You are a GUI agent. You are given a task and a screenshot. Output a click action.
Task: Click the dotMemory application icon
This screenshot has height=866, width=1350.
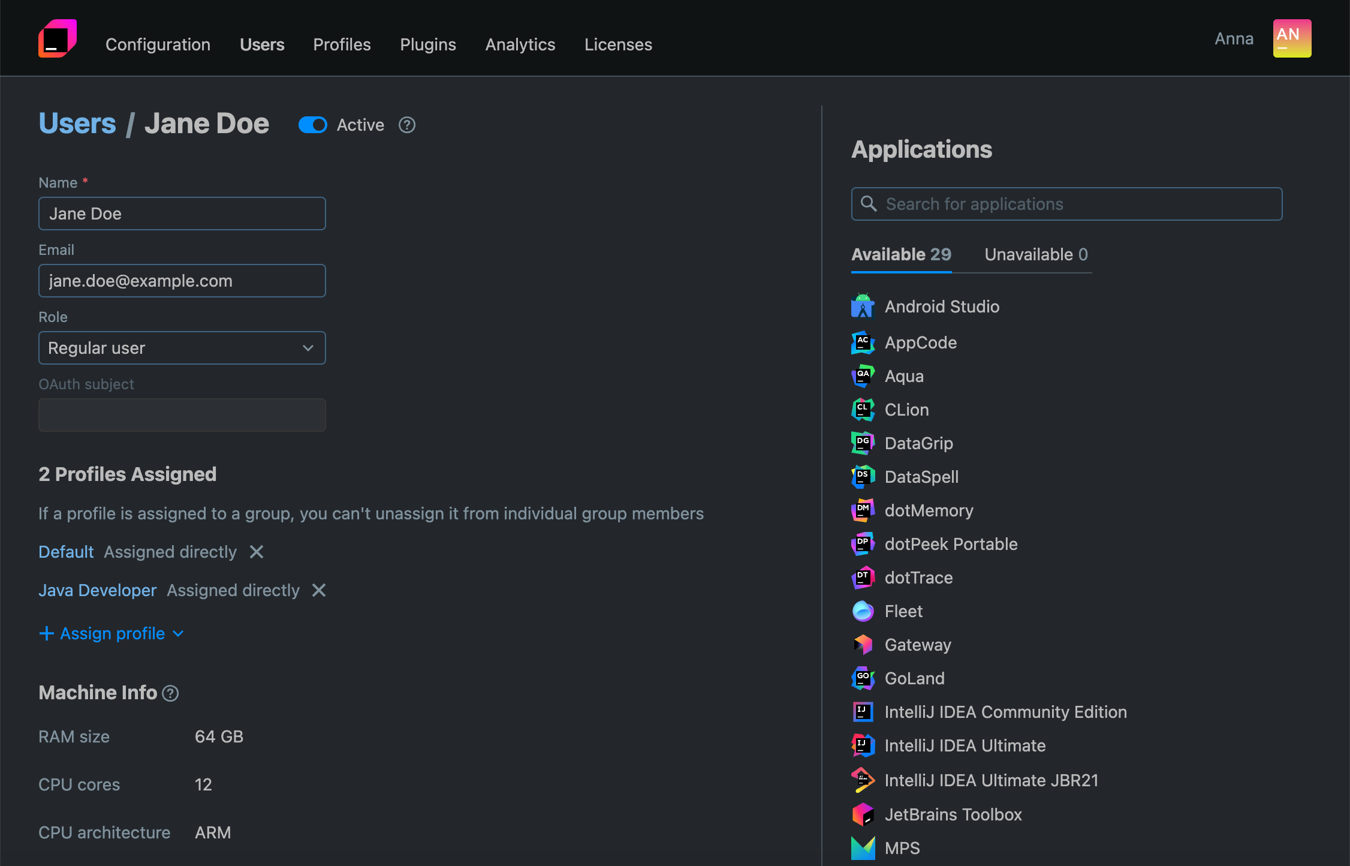tap(863, 510)
